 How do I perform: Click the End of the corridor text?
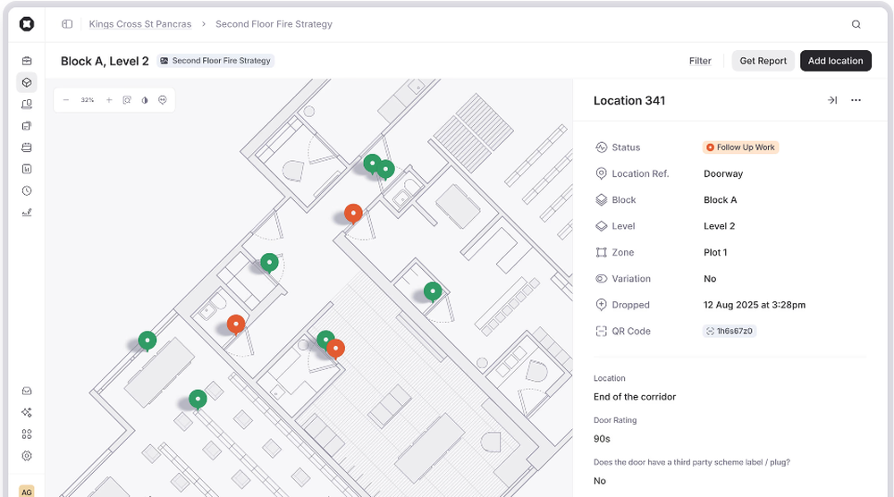pyautogui.click(x=635, y=397)
